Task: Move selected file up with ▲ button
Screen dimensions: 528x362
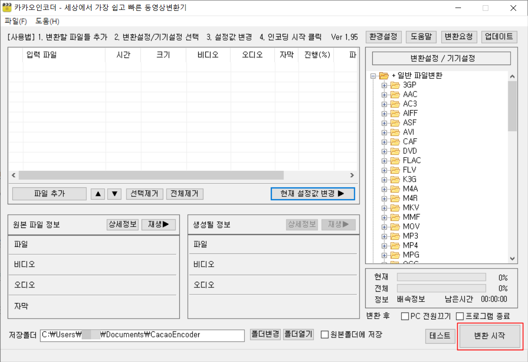Action: (x=98, y=194)
